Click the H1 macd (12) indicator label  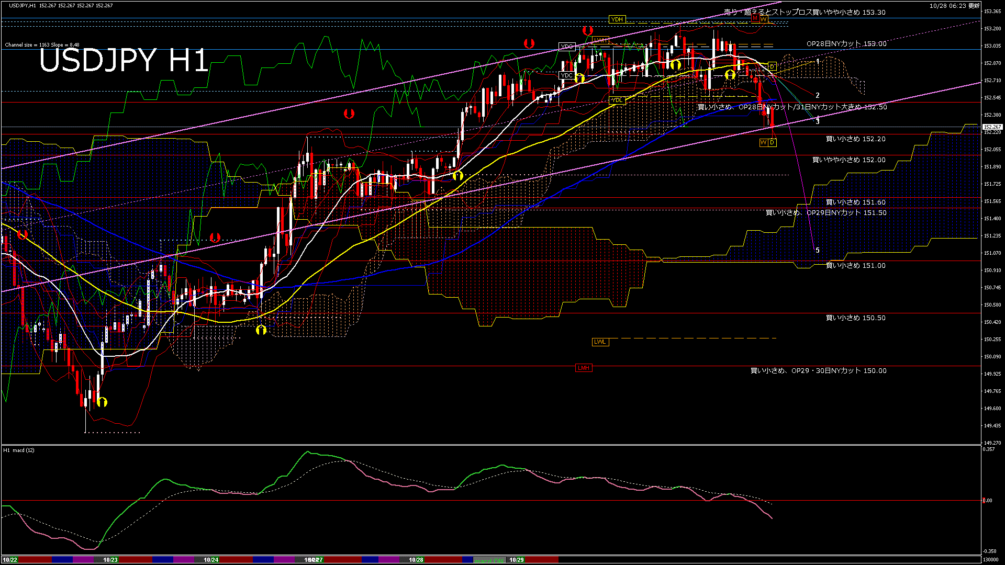pos(19,450)
